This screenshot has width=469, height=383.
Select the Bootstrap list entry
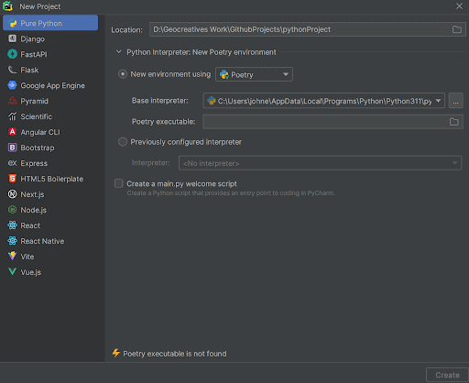point(50,148)
